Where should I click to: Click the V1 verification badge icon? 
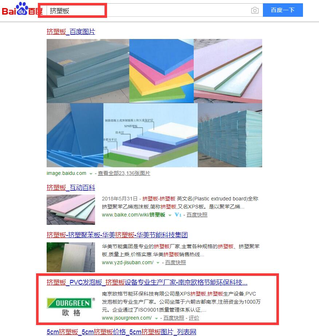178,215
